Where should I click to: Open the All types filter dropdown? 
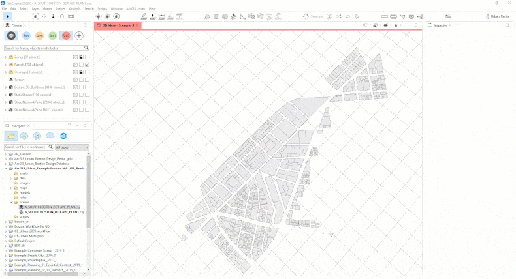tap(72, 147)
